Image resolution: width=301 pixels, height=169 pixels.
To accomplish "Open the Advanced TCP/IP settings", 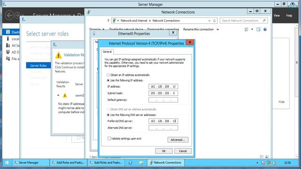I will 178,140.
